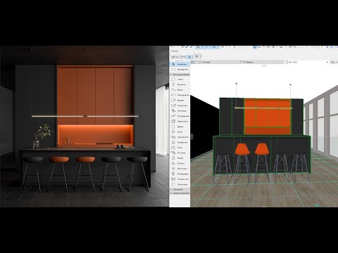338x253 pixels.
Task: Select the Beam tool
Action: point(180,90)
